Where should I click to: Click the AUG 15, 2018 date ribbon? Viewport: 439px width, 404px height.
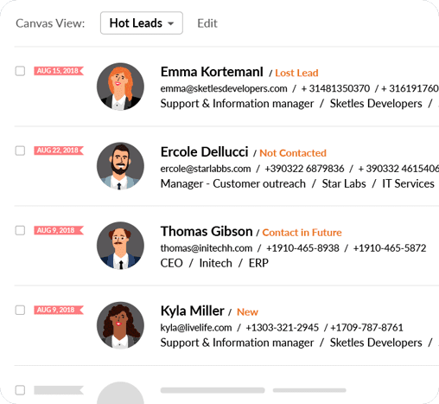pyautogui.click(x=59, y=71)
